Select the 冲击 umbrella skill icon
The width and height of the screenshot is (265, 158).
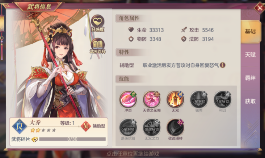[x=128, y=100]
